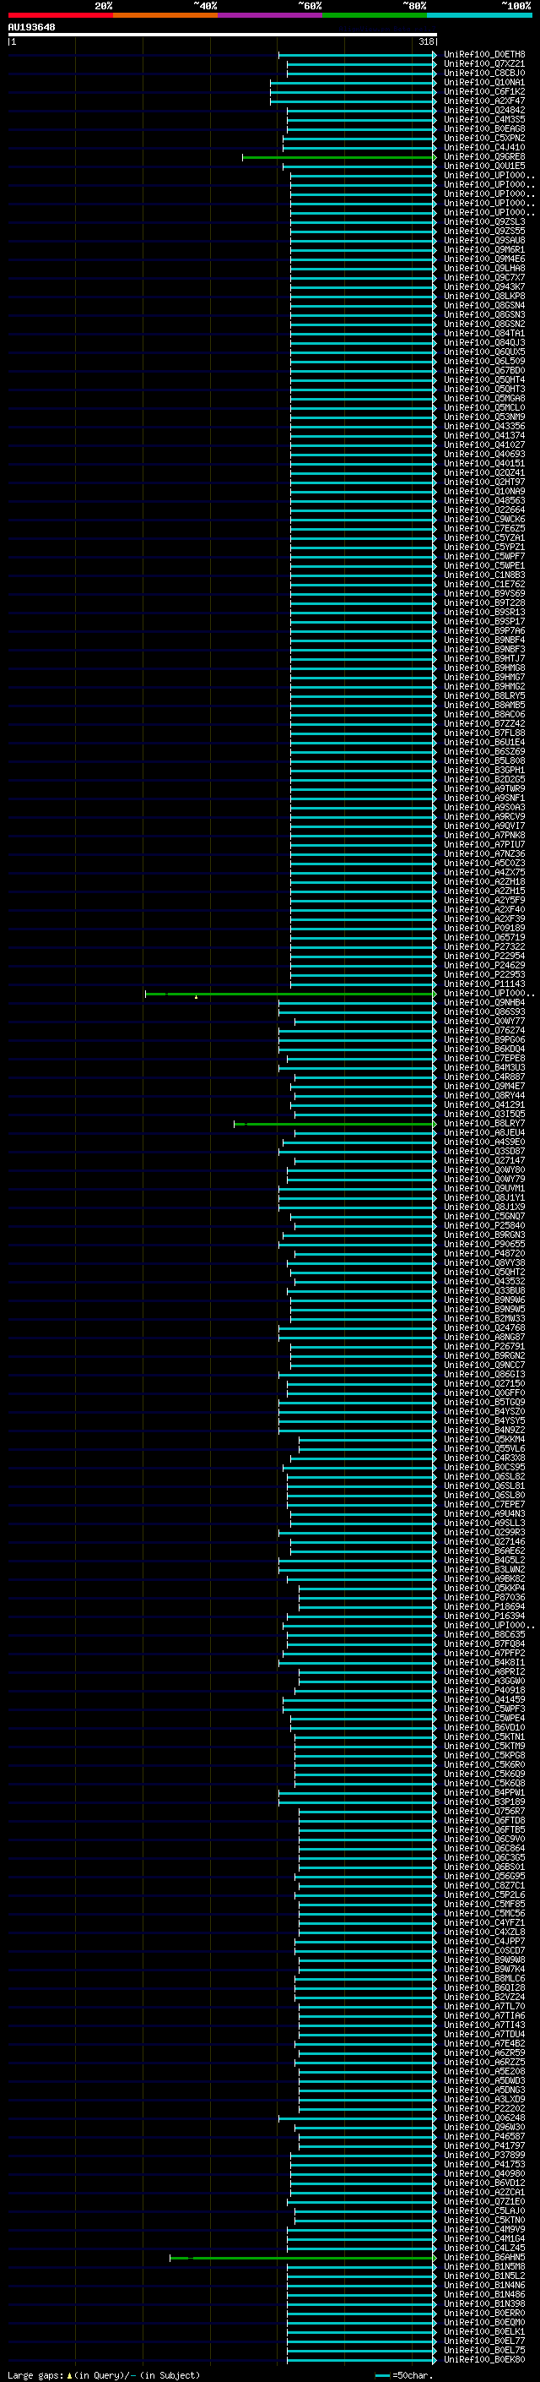Select UniRef100_A2XF47 entry

point(484,101)
